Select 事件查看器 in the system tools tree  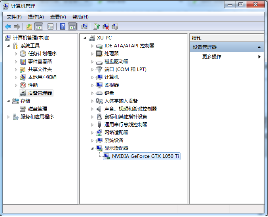pyautogui.click(x=40, y=62)
